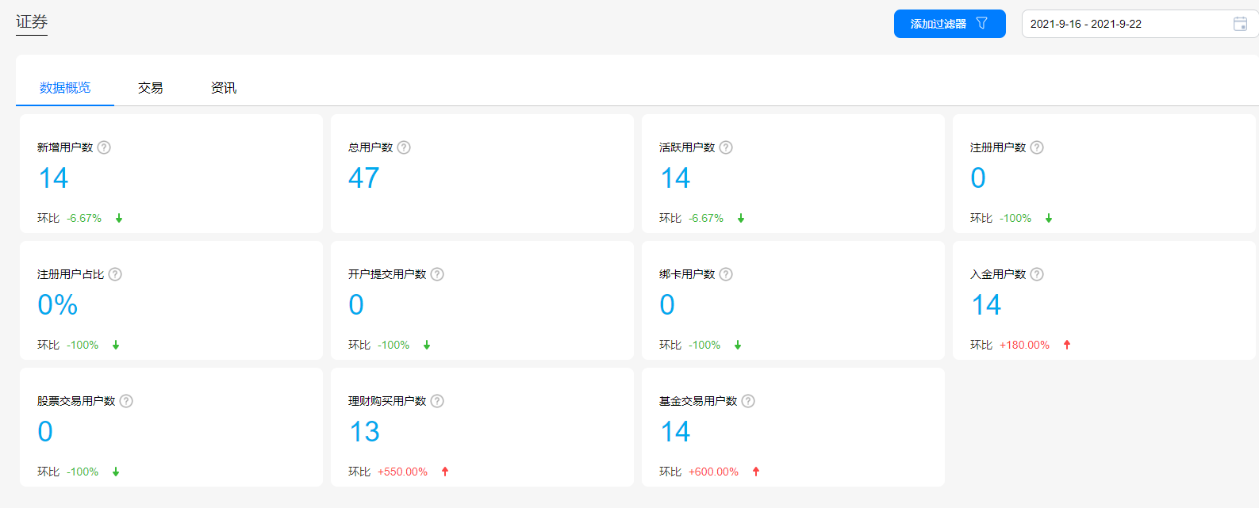Click the 总用户数 value 47
This screenshot has height=508, width=1259.
[364, 178]
